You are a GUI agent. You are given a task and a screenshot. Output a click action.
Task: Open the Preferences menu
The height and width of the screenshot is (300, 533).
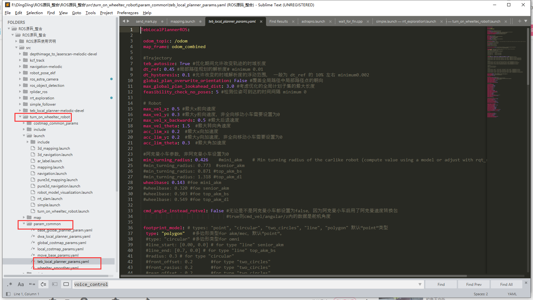[x=128, y=13]
